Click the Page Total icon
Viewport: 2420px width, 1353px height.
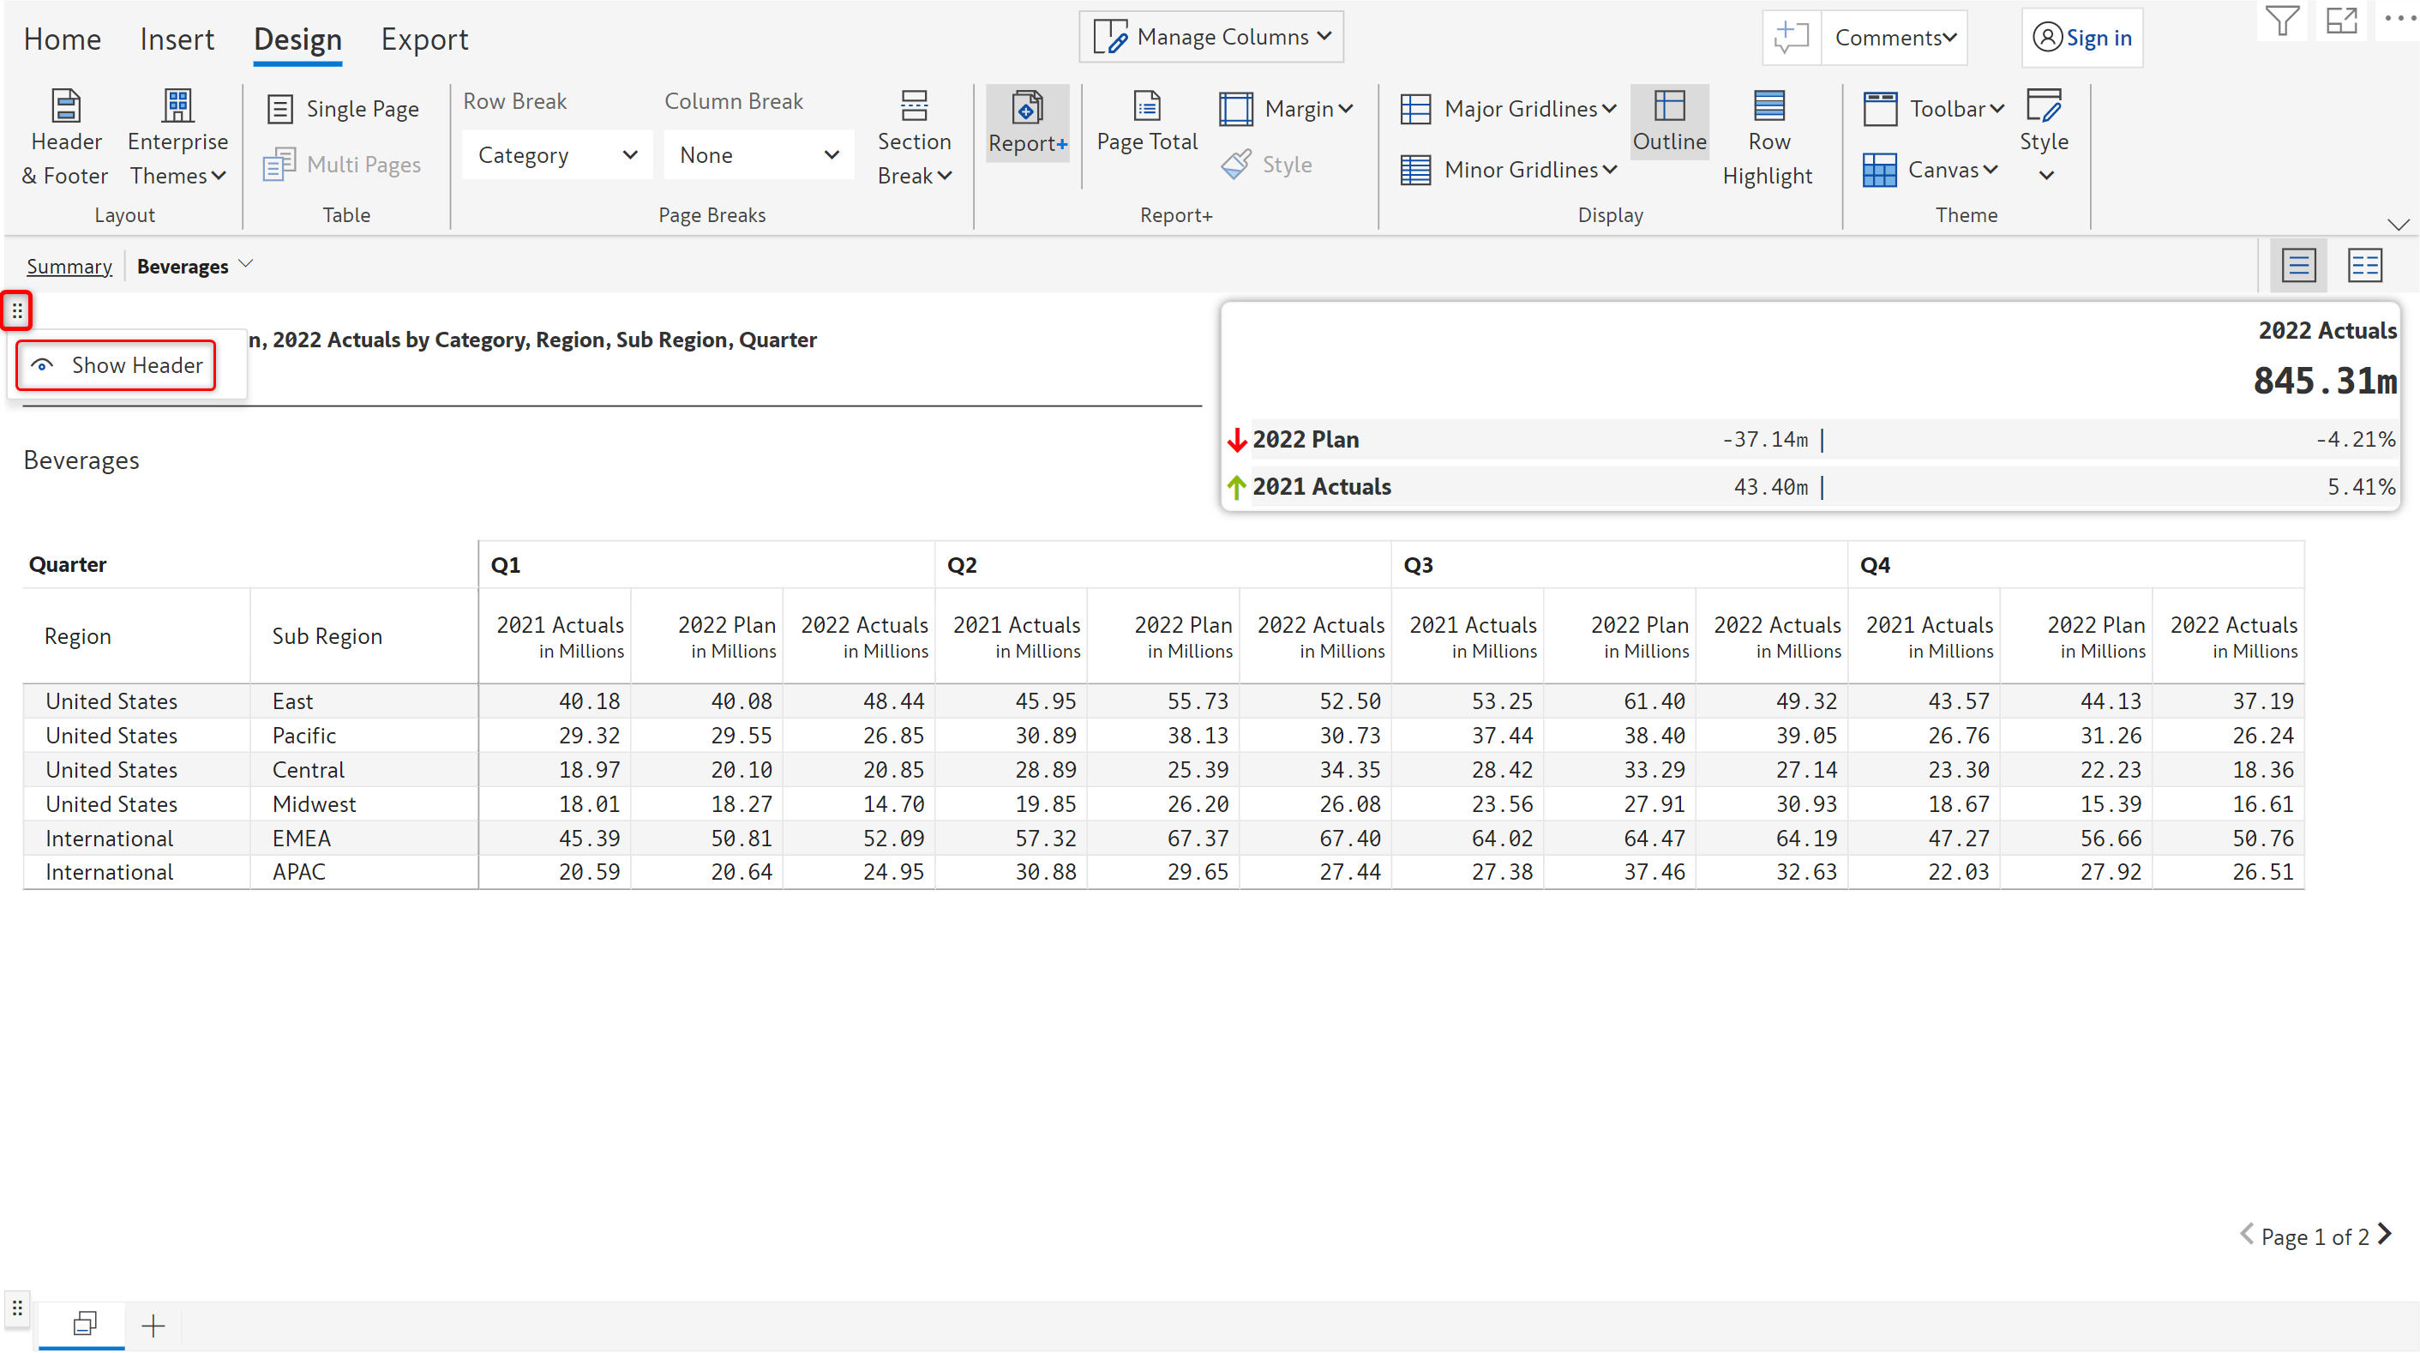pyautogui.click(x=1146, y=122)
